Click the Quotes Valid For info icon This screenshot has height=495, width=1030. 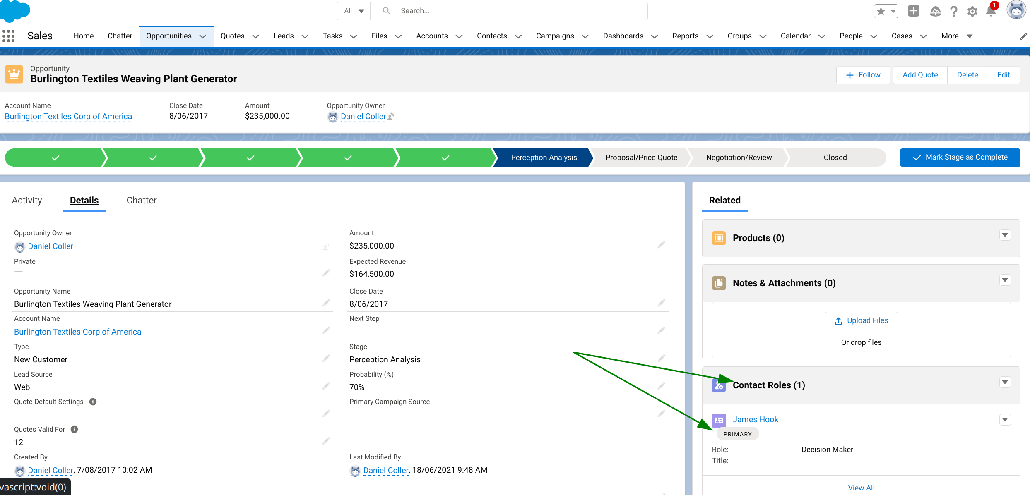pos(75,429)
